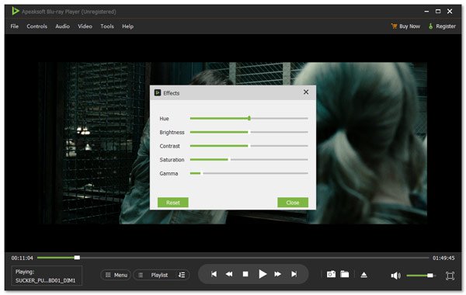466x295 pixels.
Task: Stop playback
Action: tap(245, 274)
